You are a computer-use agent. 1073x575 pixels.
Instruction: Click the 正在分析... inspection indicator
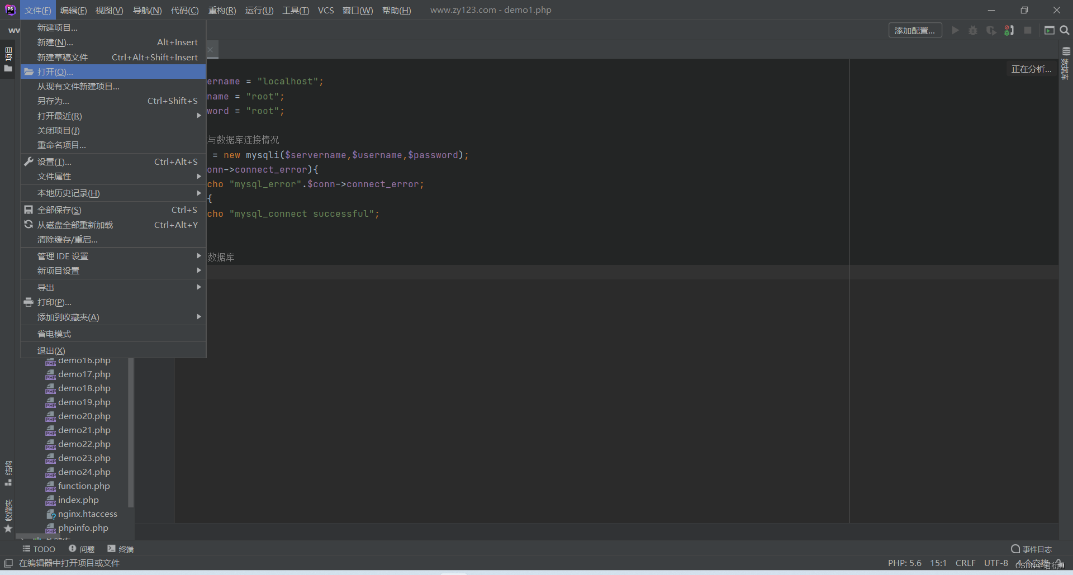coord(1031,69)
